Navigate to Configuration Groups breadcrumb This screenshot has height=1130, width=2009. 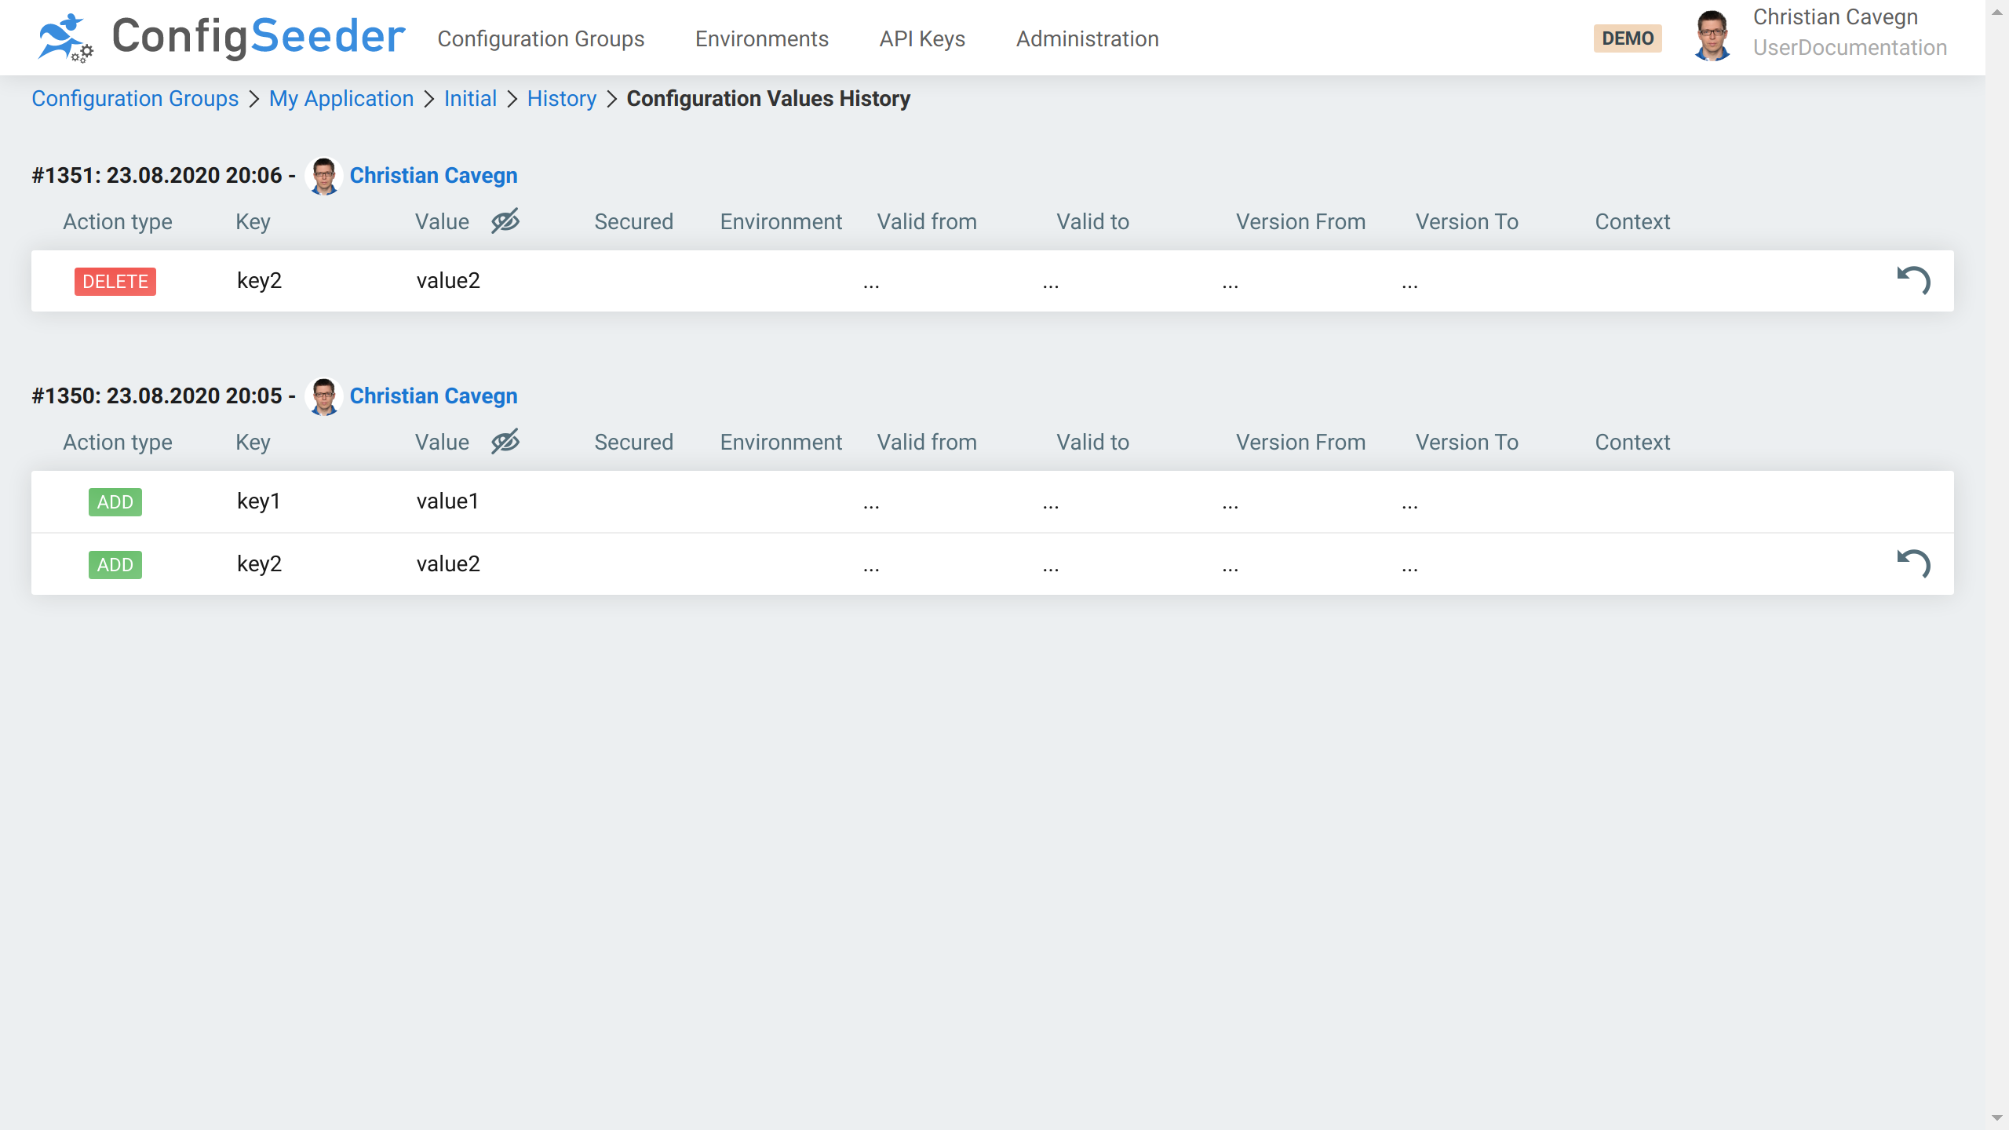[135, 99]
